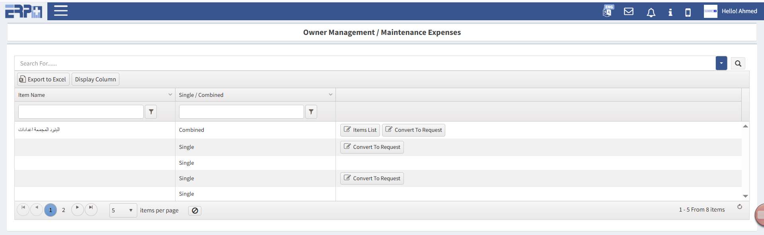Open Items List for Combined row
This screenshot has width=764, height=235.
tap(360, 130)
